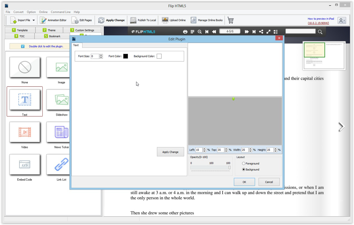Image resolution: width=354 pixels, height=225 pixels.
Task: Click the Import File toolbar icon
Action: point(13,20)
